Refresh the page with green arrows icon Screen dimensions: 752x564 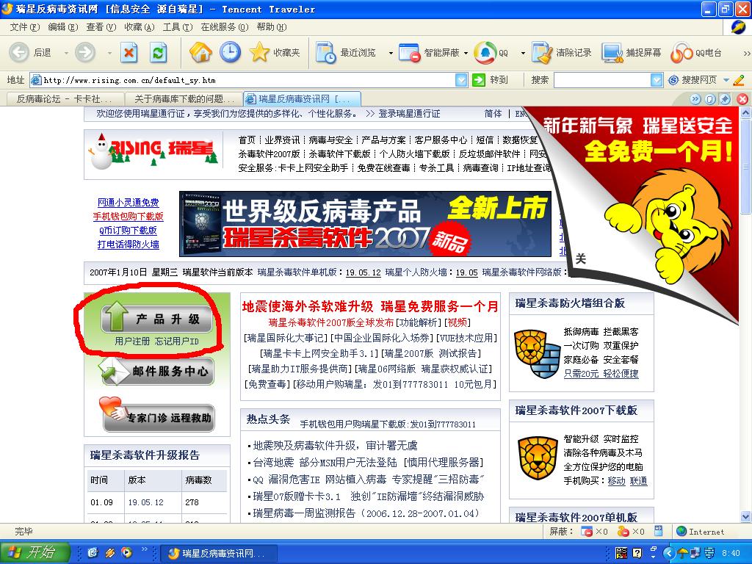pos(159,52)
